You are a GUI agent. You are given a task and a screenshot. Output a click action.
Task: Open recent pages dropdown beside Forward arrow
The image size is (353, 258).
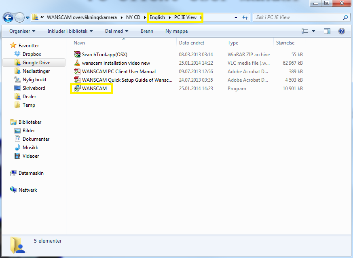coord(27,17)
